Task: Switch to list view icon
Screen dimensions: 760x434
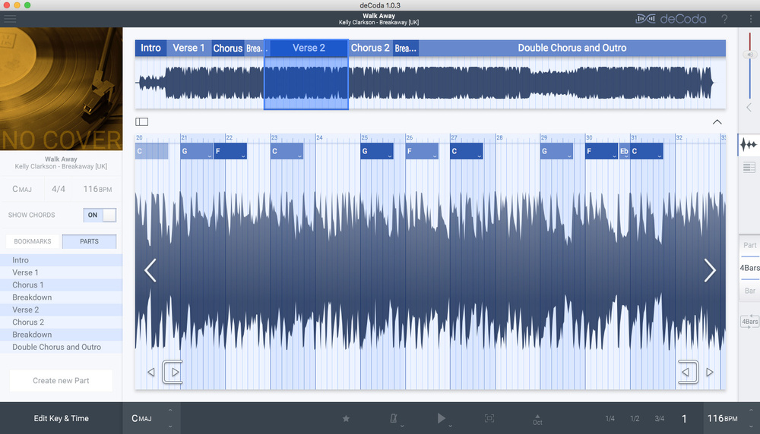Action: (x=749, y=168)
